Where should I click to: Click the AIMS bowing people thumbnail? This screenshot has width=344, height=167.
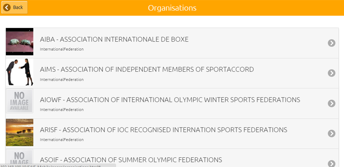tap(19, 72)
